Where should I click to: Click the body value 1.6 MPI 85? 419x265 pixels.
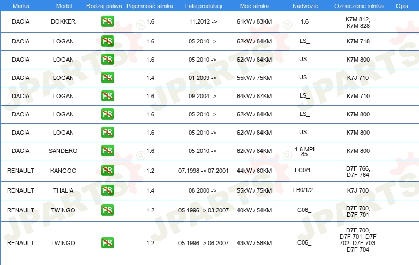point(304,151)
